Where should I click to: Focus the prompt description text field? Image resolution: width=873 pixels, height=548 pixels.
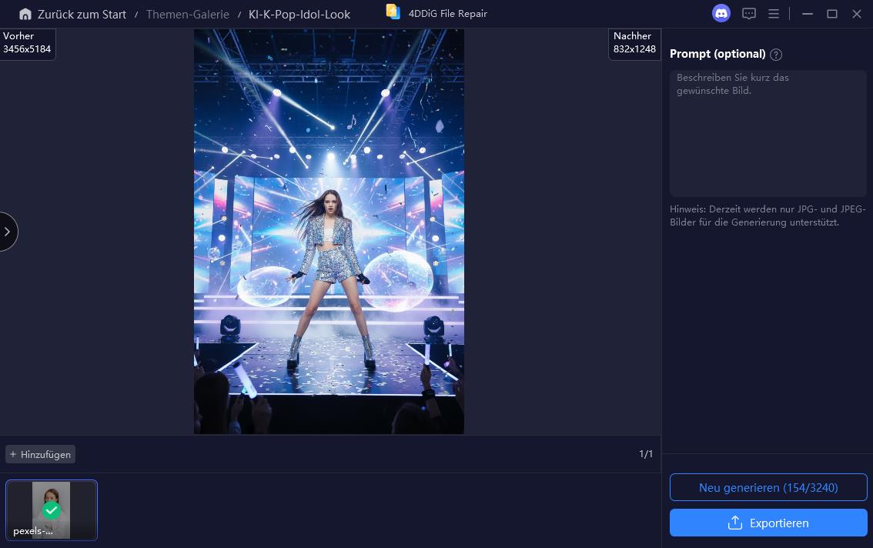coord(768,133)
